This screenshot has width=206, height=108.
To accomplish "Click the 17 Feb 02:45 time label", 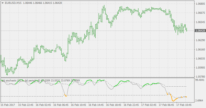I will [149, 105].
